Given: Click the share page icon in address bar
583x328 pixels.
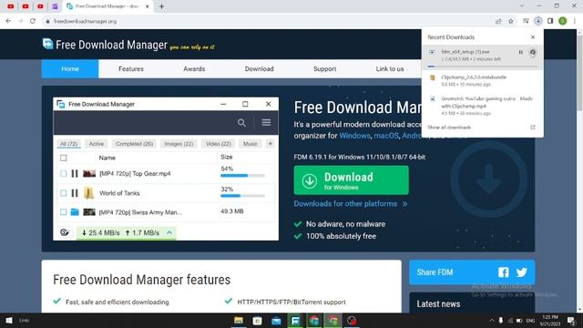Looking at the screenshot, I should [x=498, y=21].
